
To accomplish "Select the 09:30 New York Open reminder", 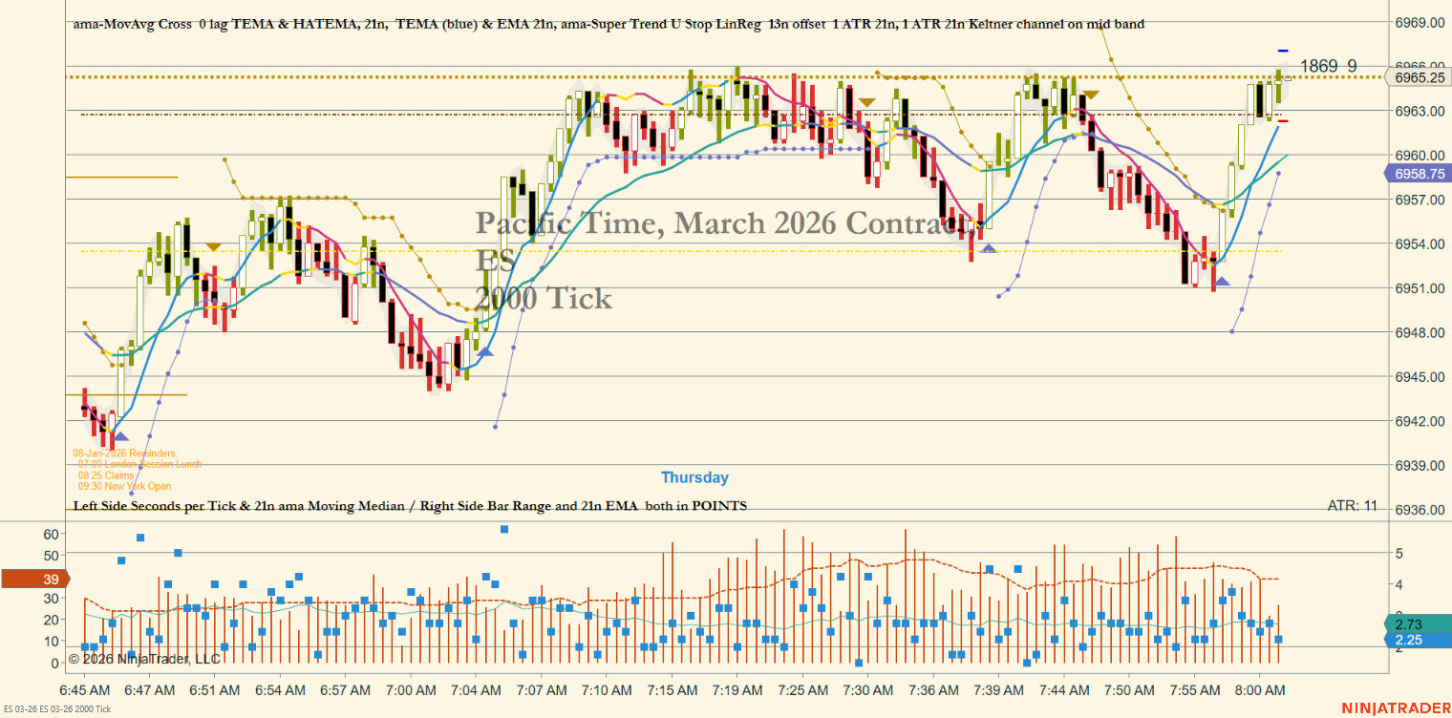I will click(x=125, y=487).
